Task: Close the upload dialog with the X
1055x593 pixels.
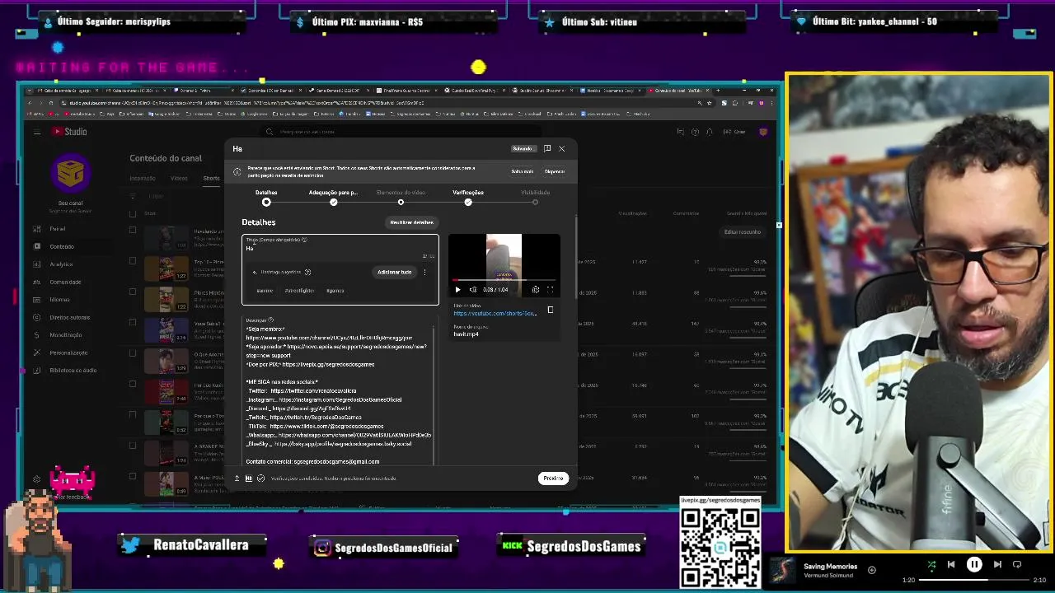Action: click(562, 148)
